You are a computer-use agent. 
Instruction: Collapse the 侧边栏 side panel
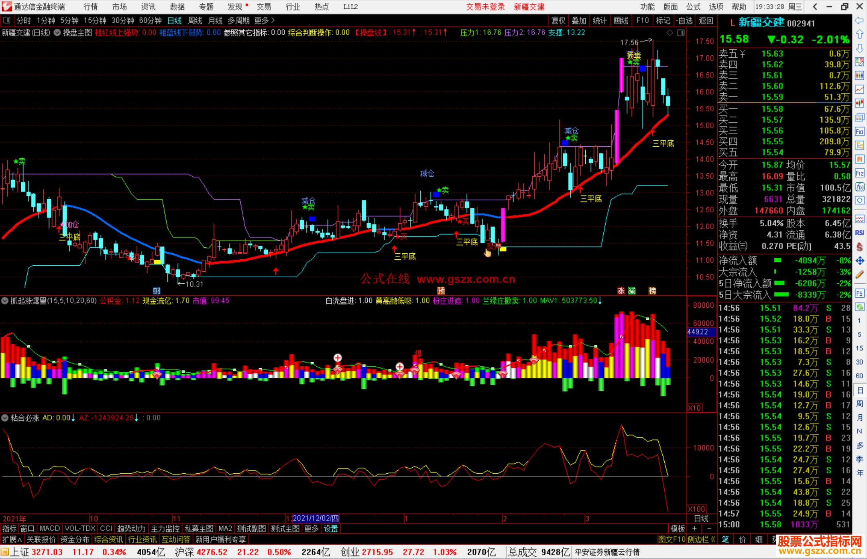pyautogui.click(x=701, y=540)
